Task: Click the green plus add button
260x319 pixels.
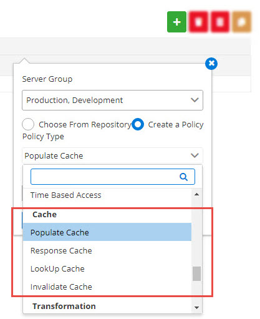Action: (x=176, y=22)
